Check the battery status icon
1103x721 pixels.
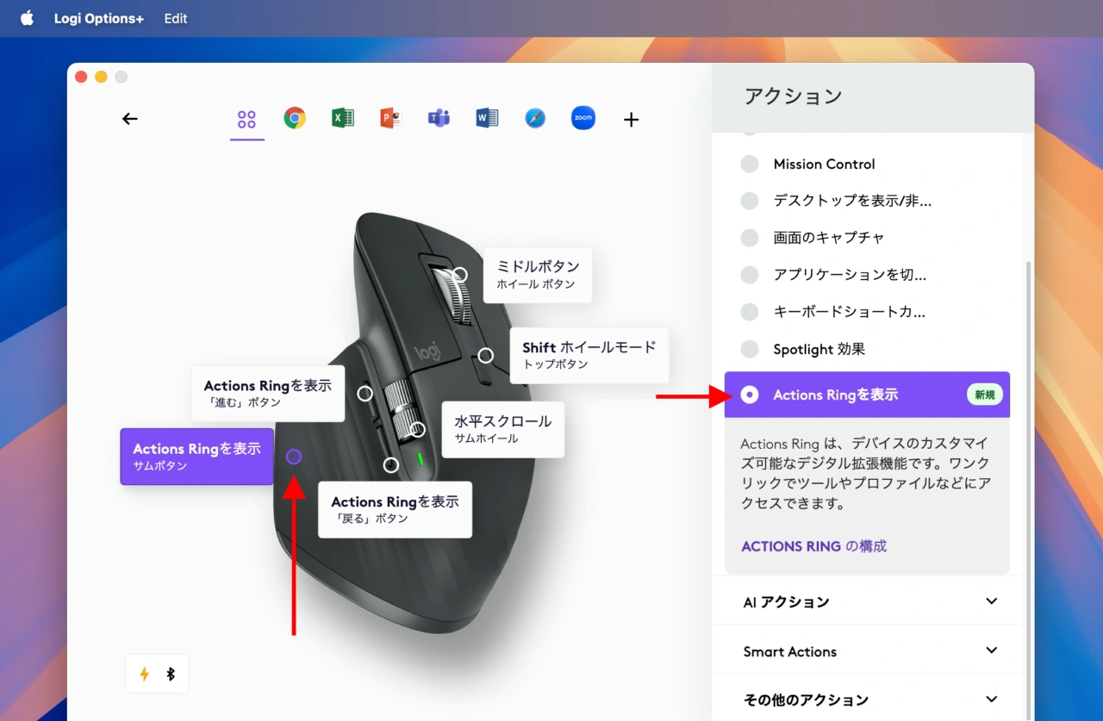coord(144,674)
